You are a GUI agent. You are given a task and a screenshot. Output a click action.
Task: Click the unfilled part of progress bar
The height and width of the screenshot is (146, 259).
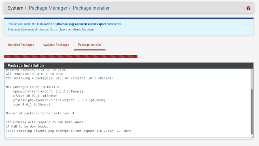click(195, 56)
